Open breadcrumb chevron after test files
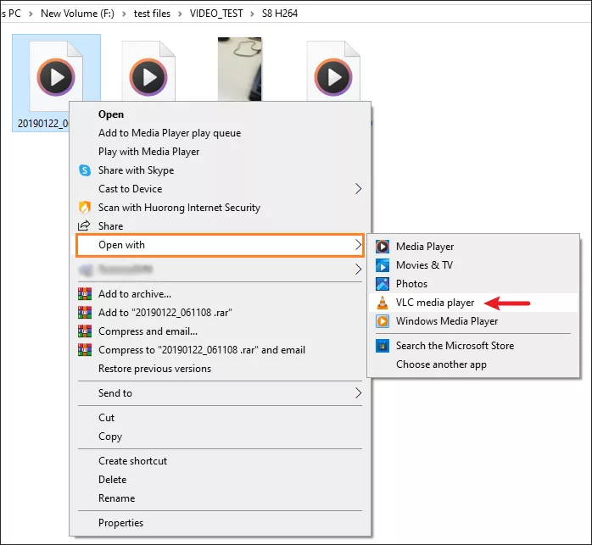The width and height of the screenshot is (592, 545). [180, 14]
